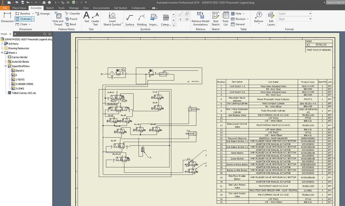Select 2-ORDER-ITEMS sketch item
Image resolution: width=345 pixels, height=206 pixels.
coord(22,84)
